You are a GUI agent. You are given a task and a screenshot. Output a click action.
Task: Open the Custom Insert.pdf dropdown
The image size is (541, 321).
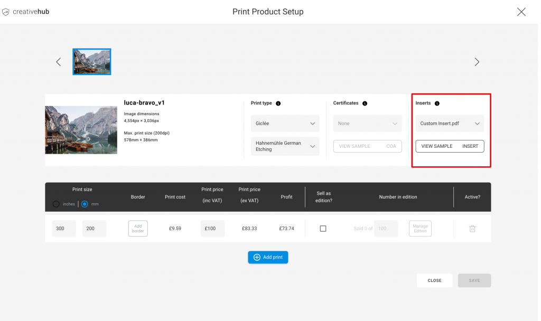[x=450, y=124]
